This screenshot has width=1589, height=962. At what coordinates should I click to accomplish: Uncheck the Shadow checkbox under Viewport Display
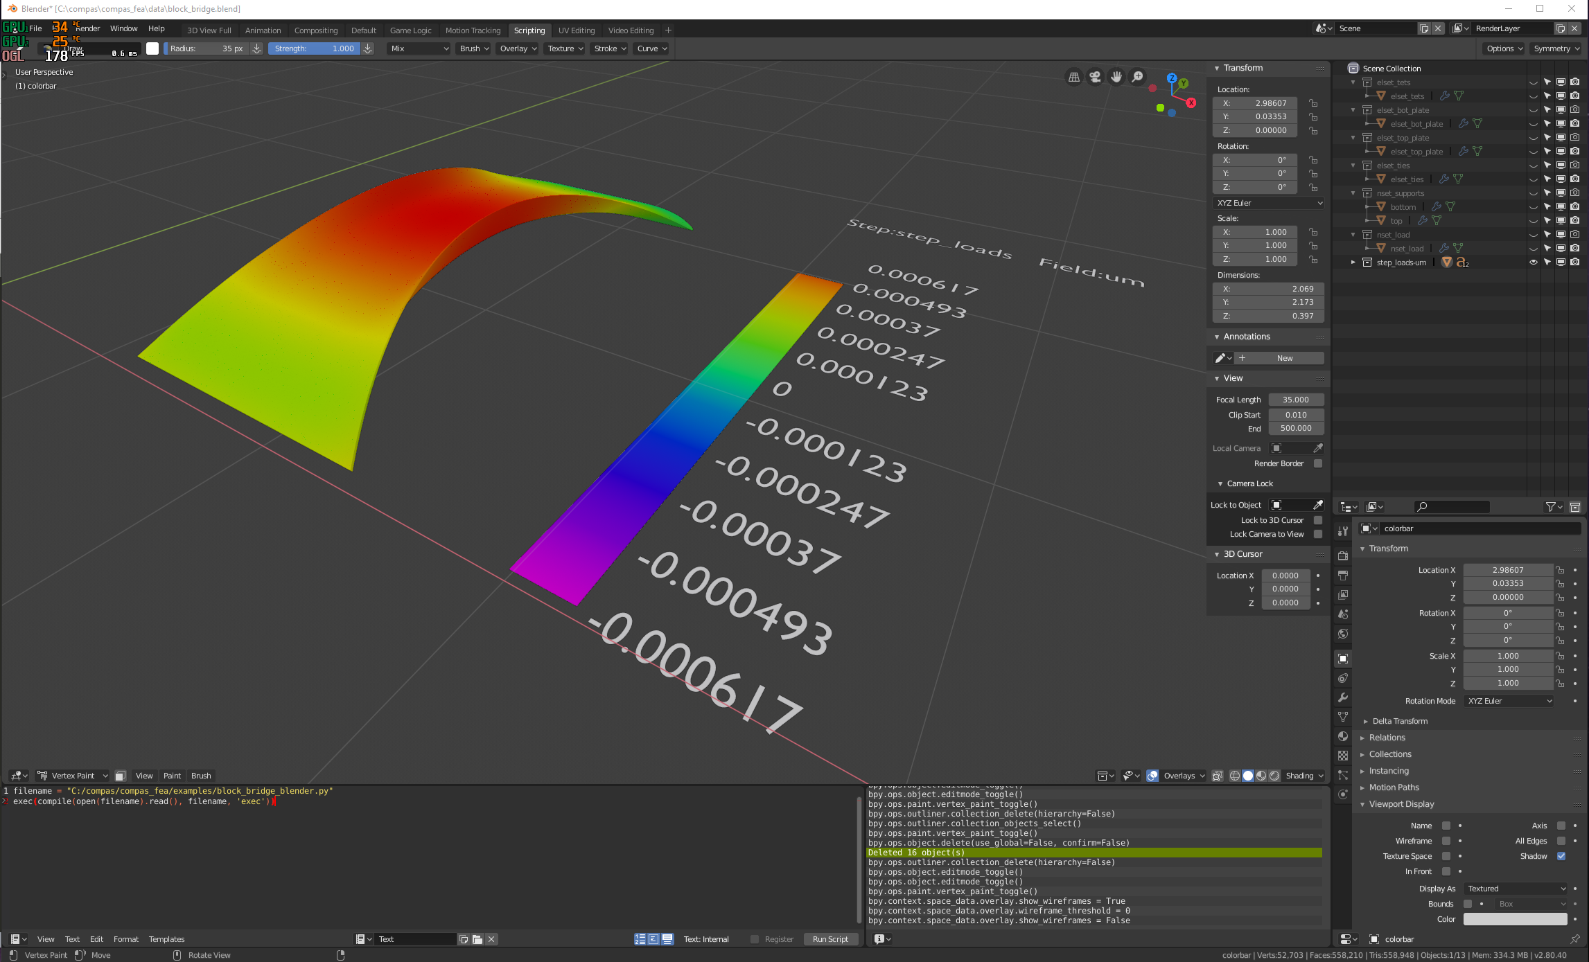pyautogui.click(x=1561, y=856)
